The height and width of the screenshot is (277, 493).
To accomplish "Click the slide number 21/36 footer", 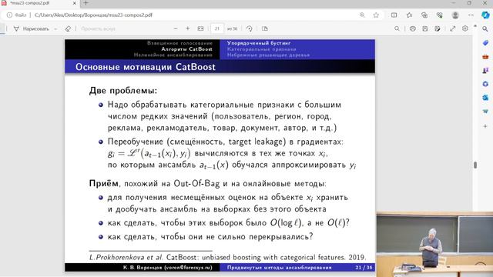I will tap(364, 268).
